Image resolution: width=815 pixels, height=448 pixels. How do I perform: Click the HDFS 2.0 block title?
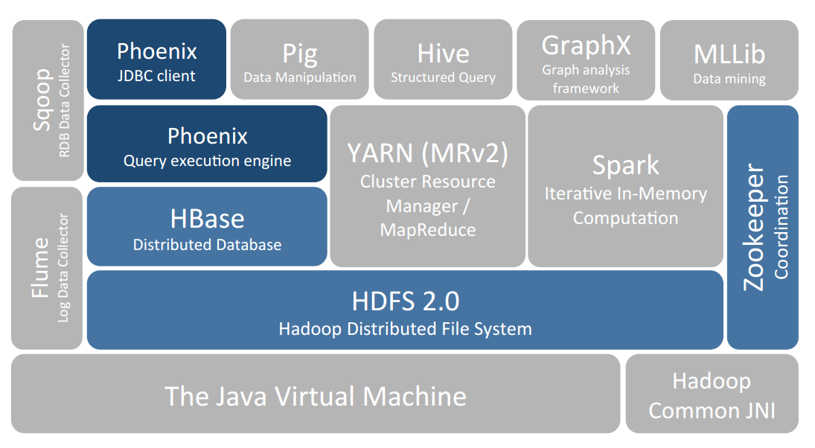pyautogui.click(x=405, y=301)
